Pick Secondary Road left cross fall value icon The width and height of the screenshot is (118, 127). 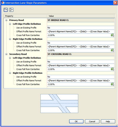[x=112, y=69]
